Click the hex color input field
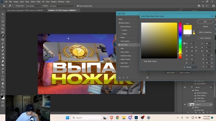 click(x=191, y=67)
